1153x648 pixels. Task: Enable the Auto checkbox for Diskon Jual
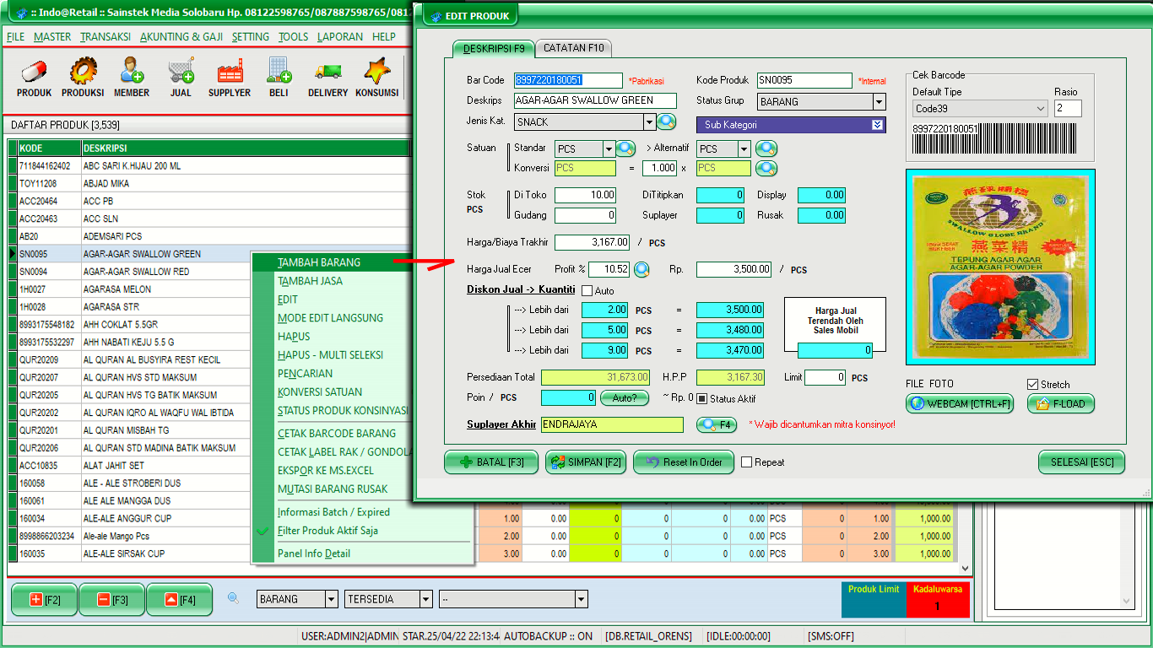(587, 291)
